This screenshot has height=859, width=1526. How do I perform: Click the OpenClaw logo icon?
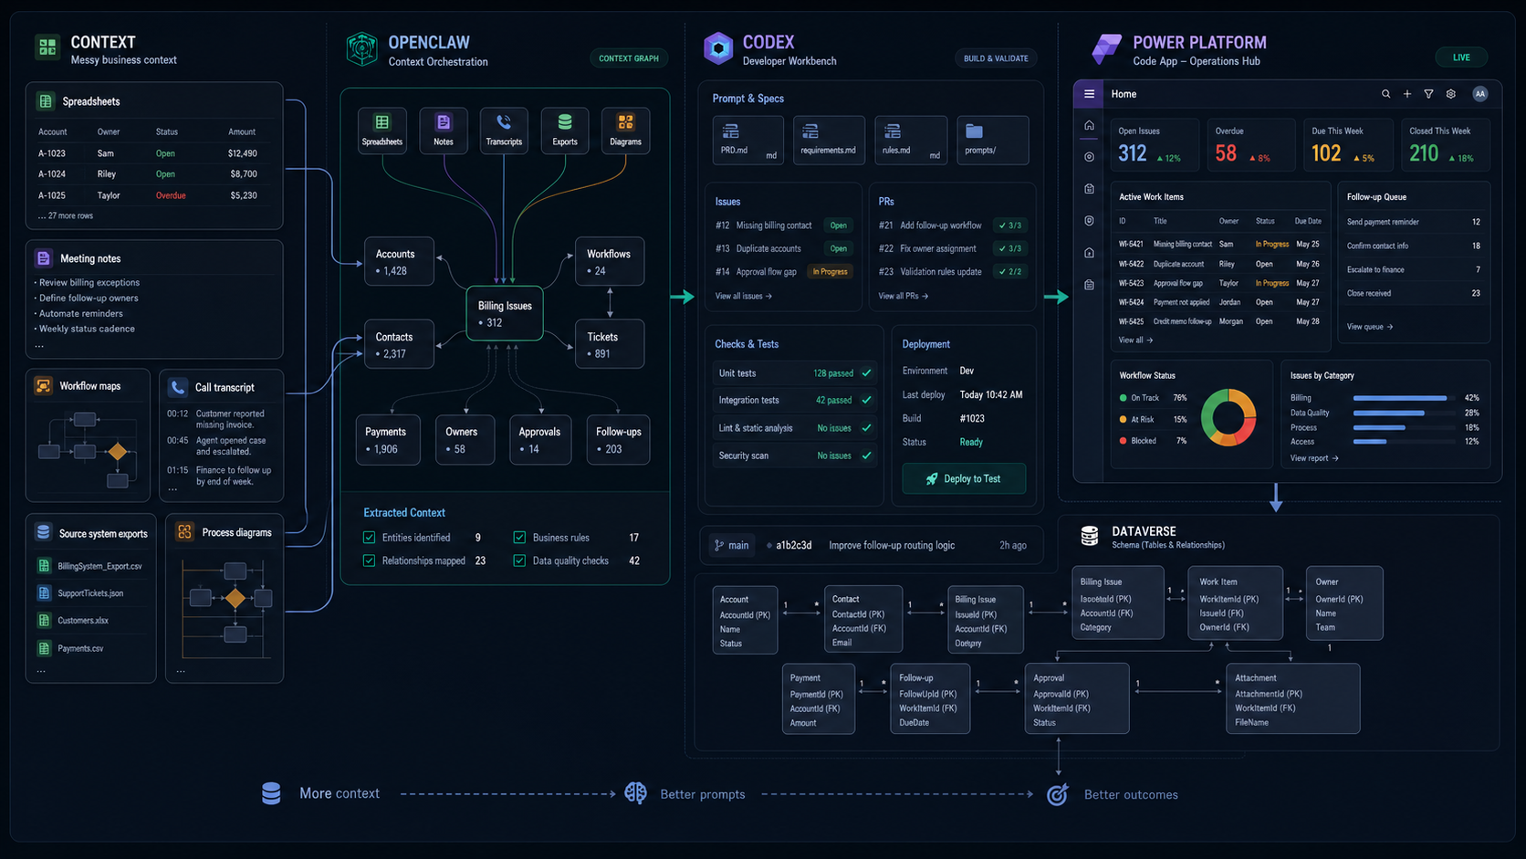pyautogui.click(x=362, y=48)
